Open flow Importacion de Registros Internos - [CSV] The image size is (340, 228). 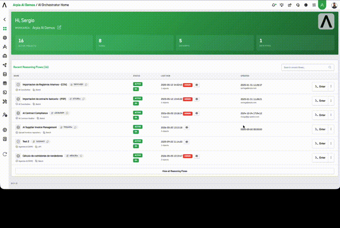coord(45,84)
